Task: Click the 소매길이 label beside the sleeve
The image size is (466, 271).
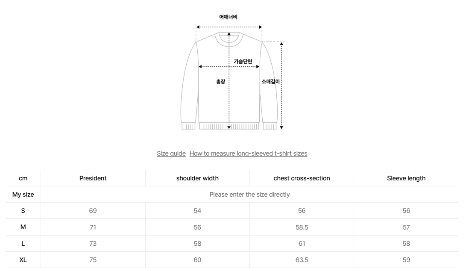Action: [x=270, y=82]
